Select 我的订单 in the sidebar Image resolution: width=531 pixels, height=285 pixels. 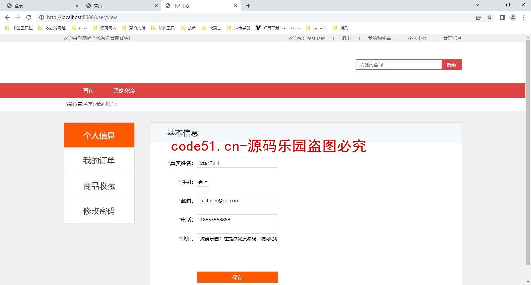[99, 160]
